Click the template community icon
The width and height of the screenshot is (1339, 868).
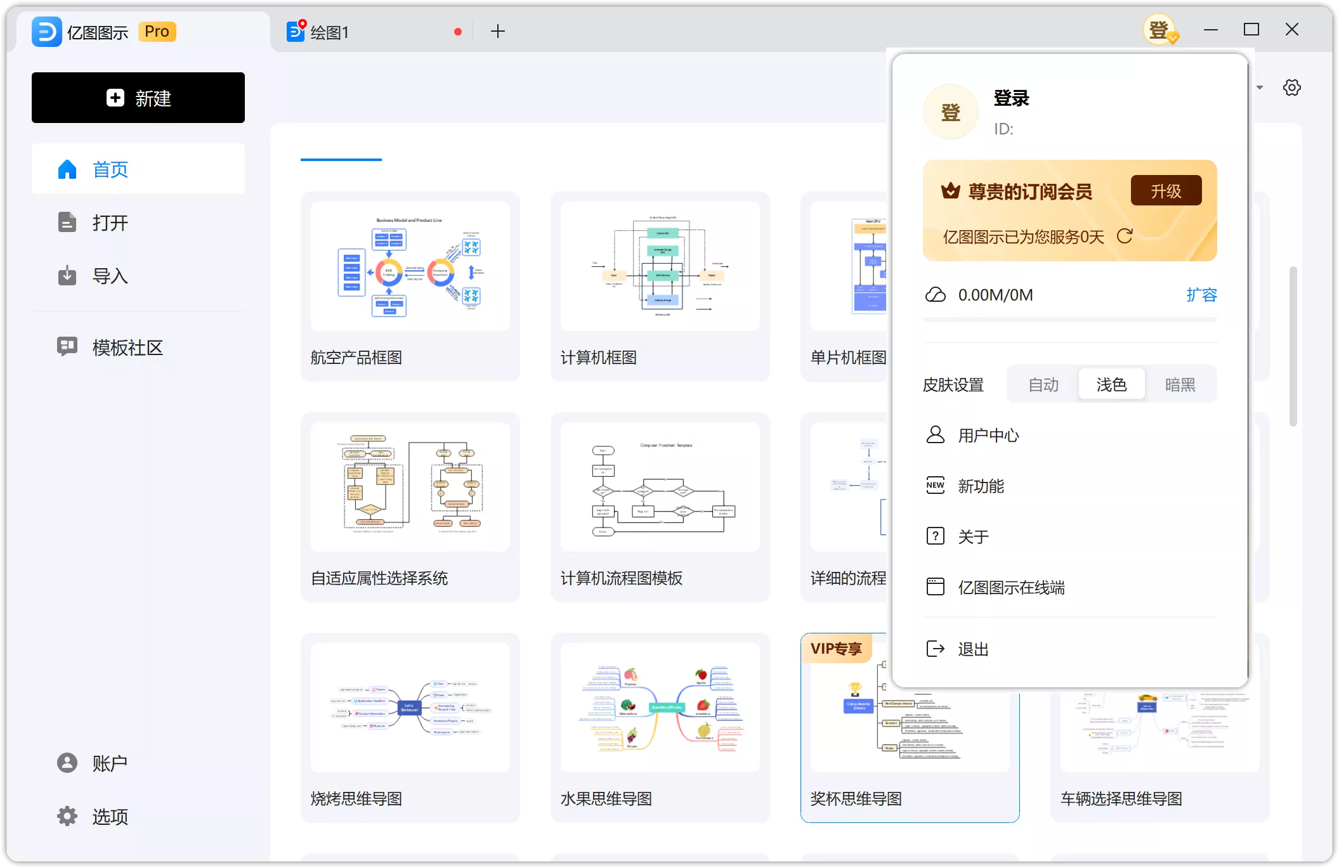coord(67,347)
